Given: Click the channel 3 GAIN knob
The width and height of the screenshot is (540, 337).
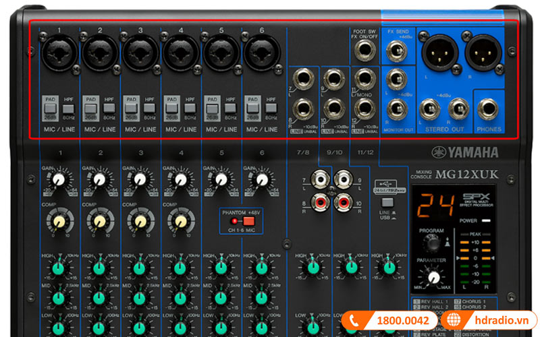Looking at the screenshot, I should pos(140,179).
